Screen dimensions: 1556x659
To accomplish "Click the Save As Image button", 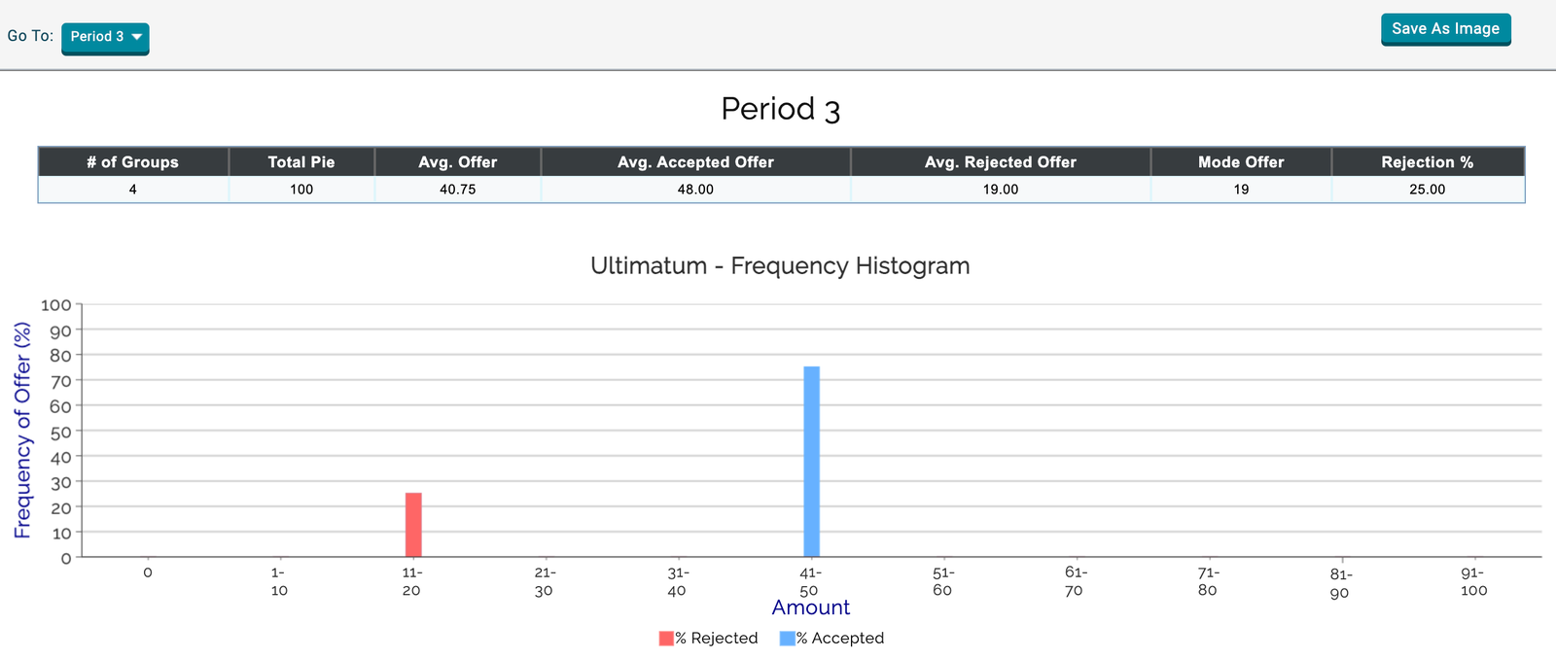I will pyautogui.click(x=1445, y=29).
